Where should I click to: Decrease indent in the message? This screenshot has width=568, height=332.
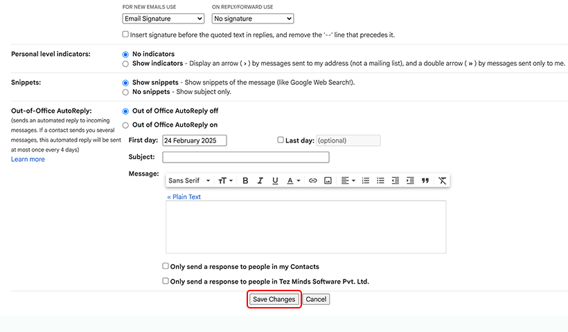(396, 181)
